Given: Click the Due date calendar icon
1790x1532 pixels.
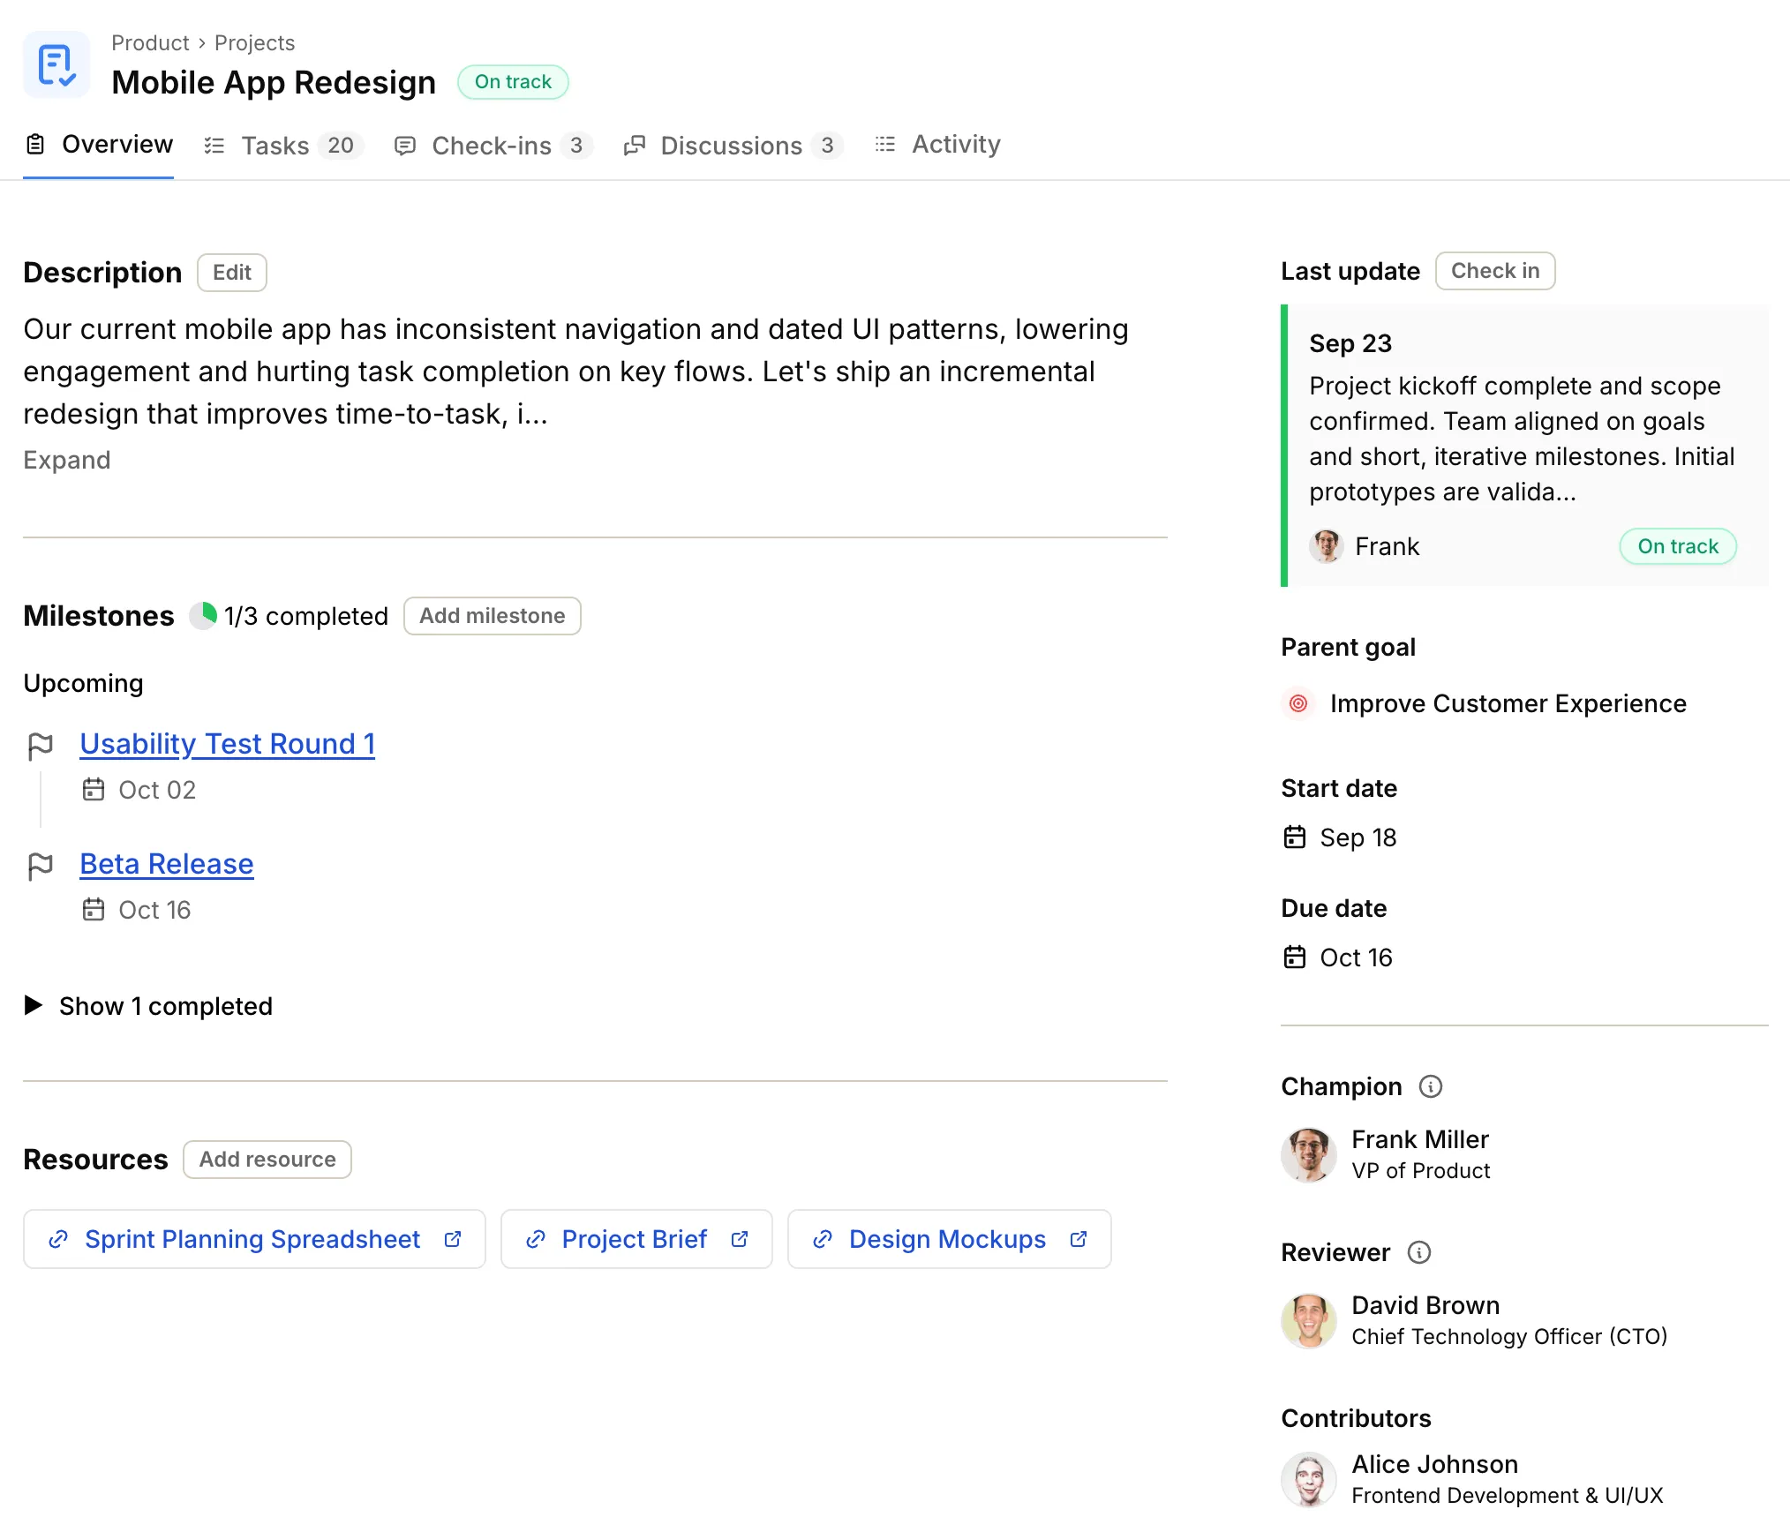Looking at the screenshot, I should (x=1294, y=957).
